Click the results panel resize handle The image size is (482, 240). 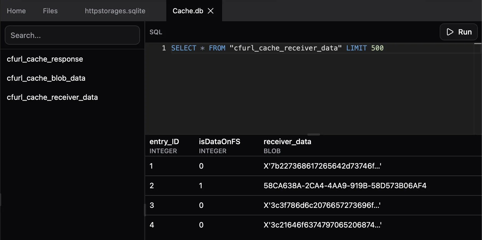313,135
